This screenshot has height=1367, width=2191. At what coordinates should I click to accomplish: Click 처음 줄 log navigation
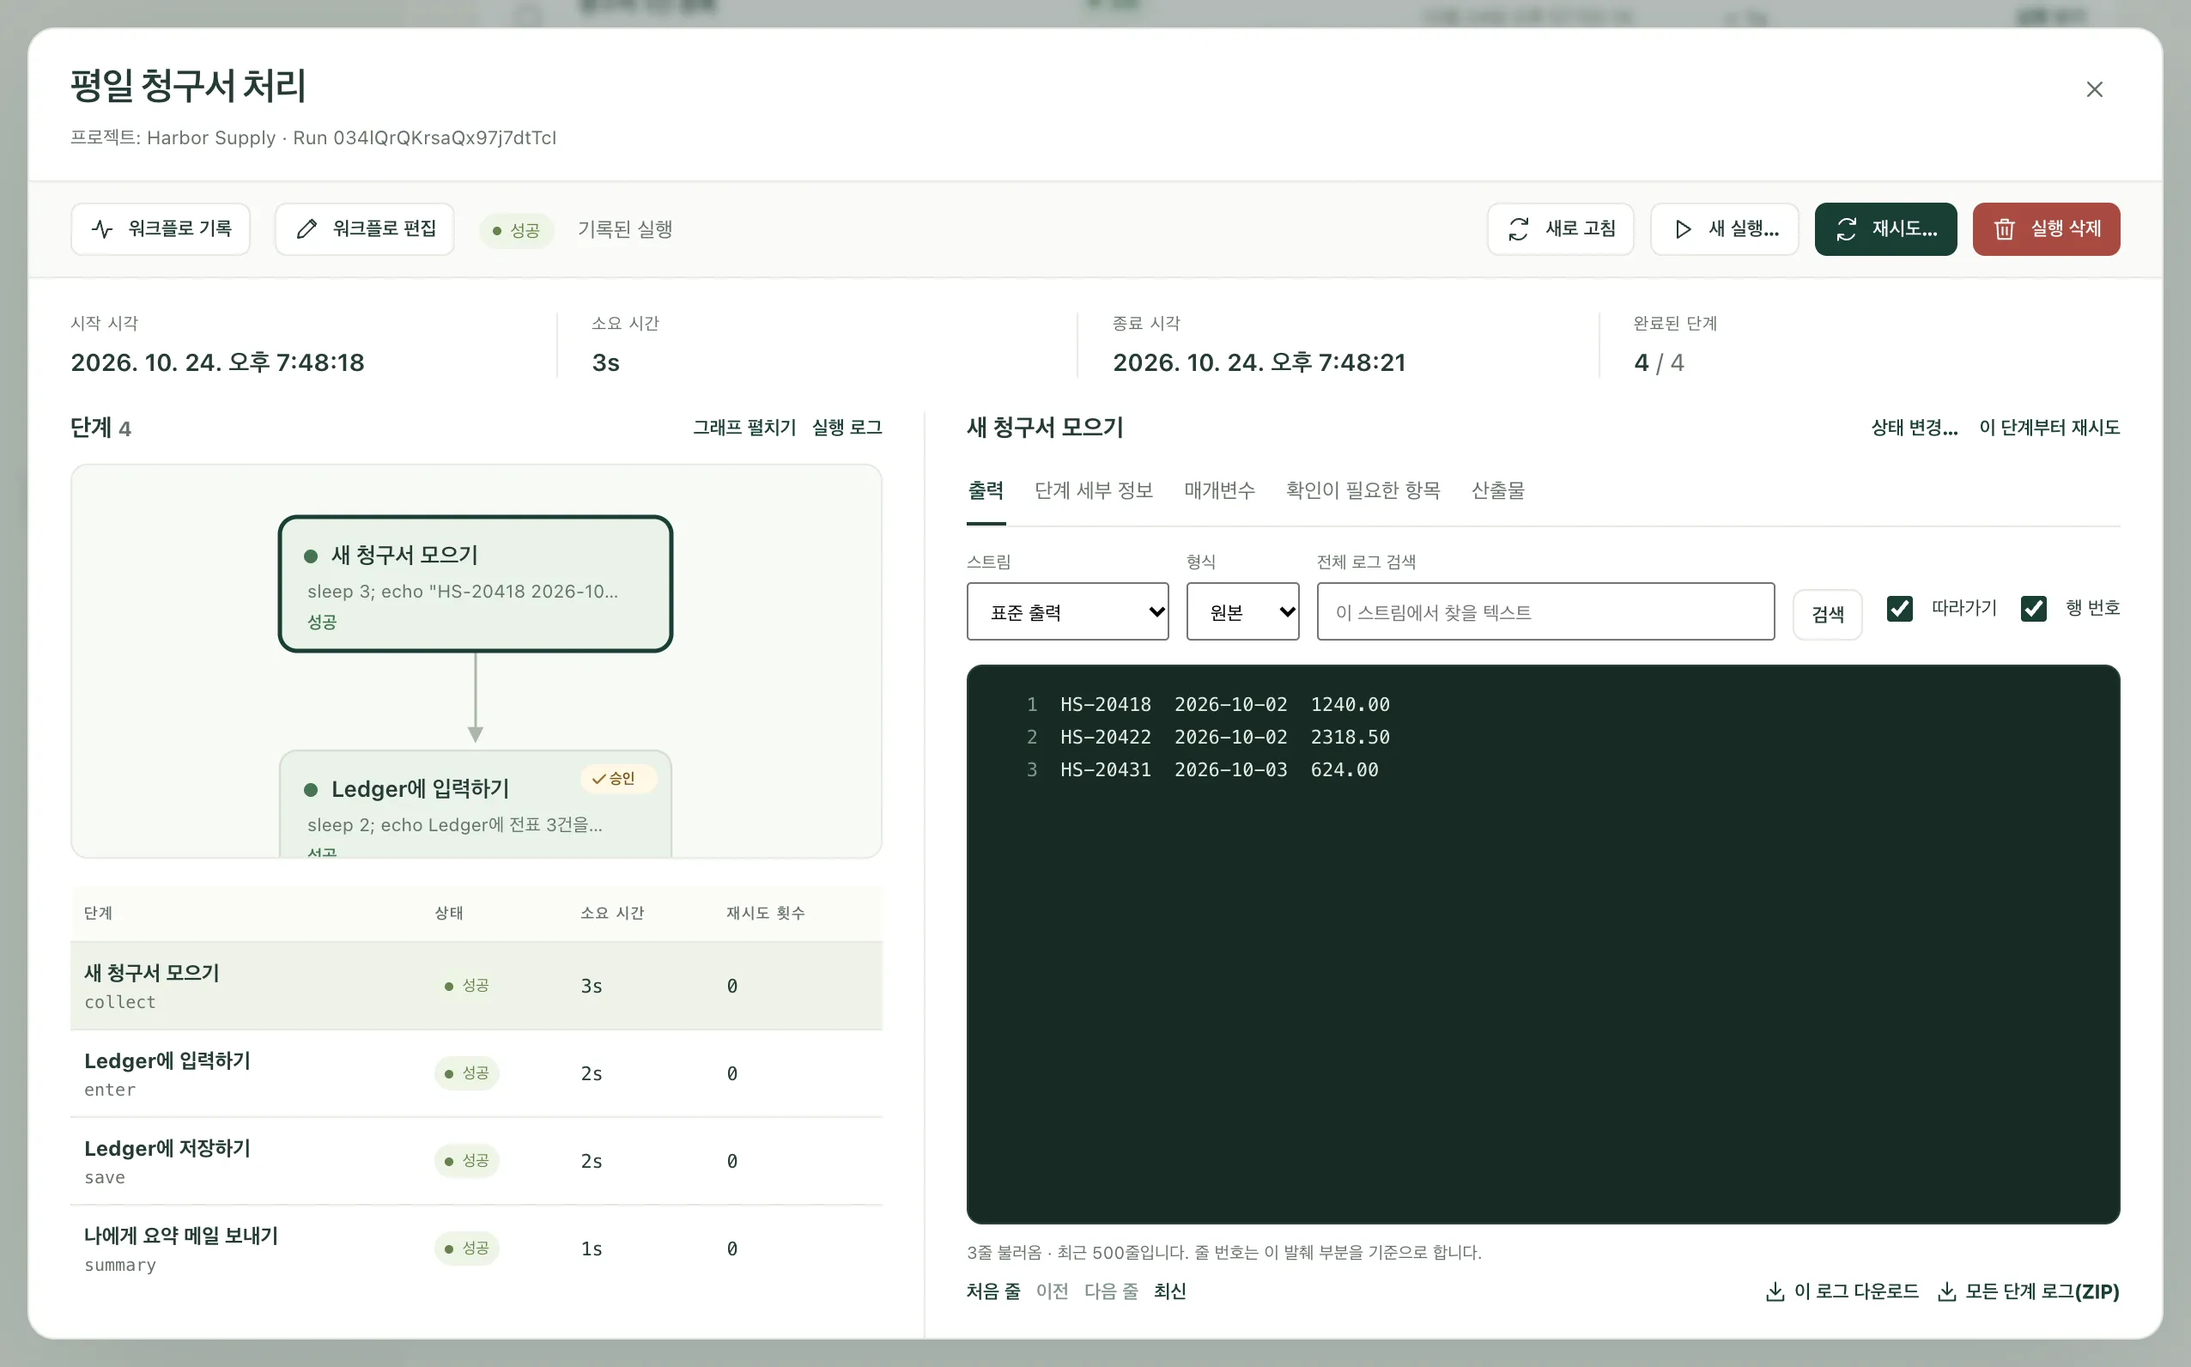tap(992, 1291)
